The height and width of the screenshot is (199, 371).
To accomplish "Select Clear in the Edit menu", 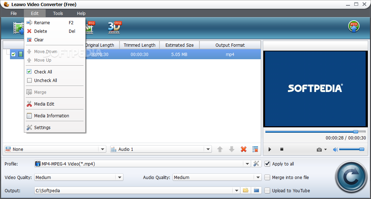I will [x=55, y=40].
